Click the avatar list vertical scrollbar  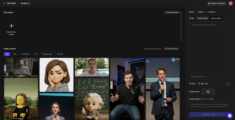[181, 26]
